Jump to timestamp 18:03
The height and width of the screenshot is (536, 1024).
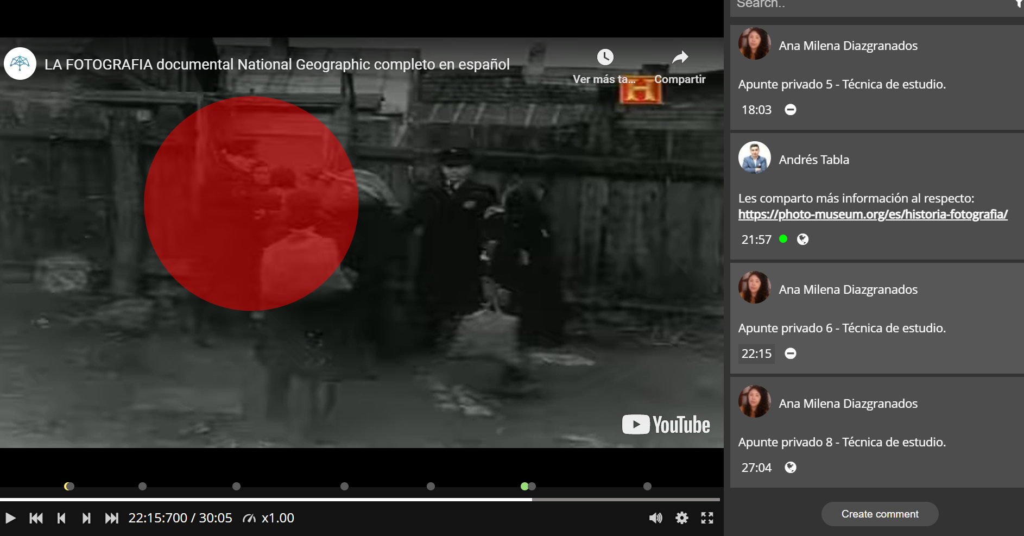point(756,110)
